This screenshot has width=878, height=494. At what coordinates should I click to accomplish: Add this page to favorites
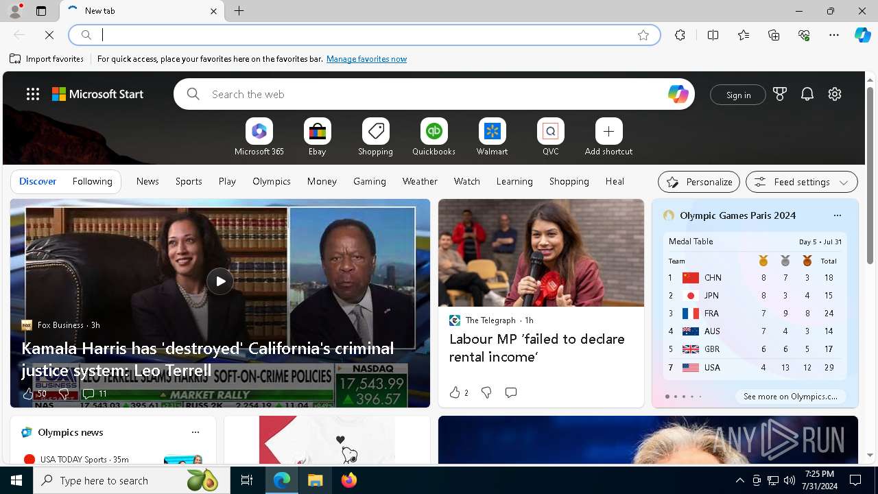(x=643, y=35)
